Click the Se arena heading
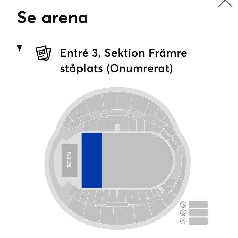 tap(53, 17)
